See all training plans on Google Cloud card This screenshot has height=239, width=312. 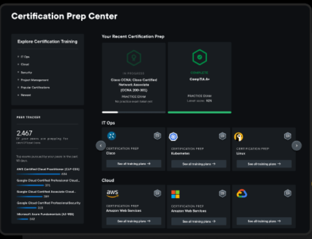264,221
